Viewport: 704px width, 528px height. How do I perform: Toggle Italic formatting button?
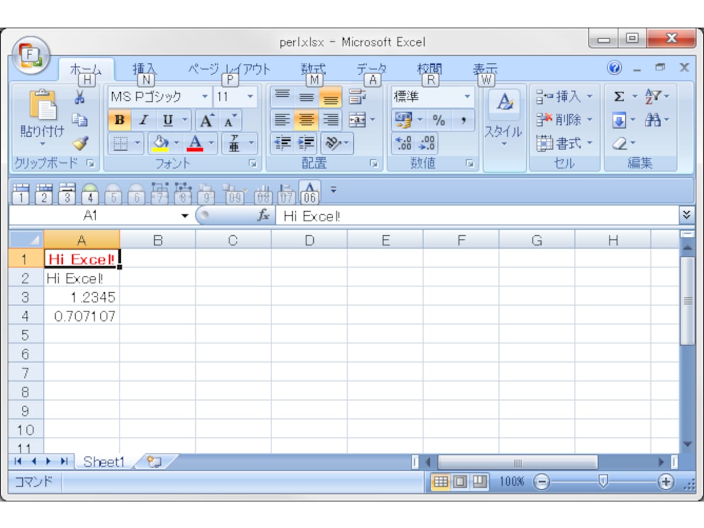[x=143, y=120]
